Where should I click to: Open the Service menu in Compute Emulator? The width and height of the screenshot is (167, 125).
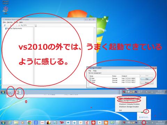pos(10,22)
